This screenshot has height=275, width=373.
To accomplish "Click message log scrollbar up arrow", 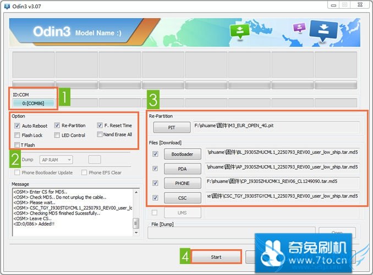I will pos(136,192).
